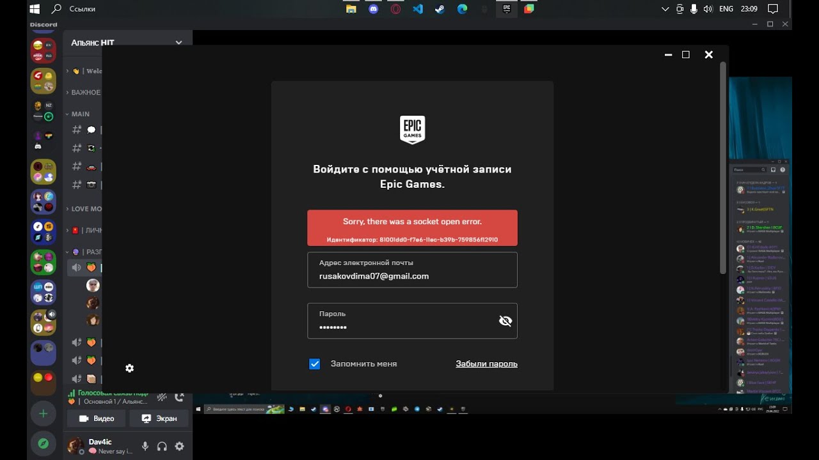
Task: Click the tray microphone icon
Action: click(694, 9)
